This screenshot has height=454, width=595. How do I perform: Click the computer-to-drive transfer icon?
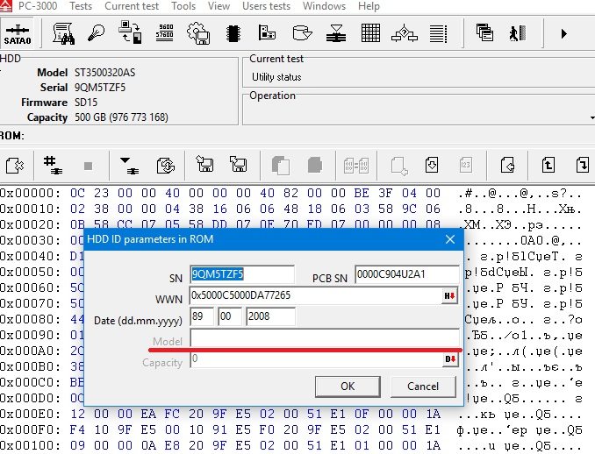tap(130, 32)
